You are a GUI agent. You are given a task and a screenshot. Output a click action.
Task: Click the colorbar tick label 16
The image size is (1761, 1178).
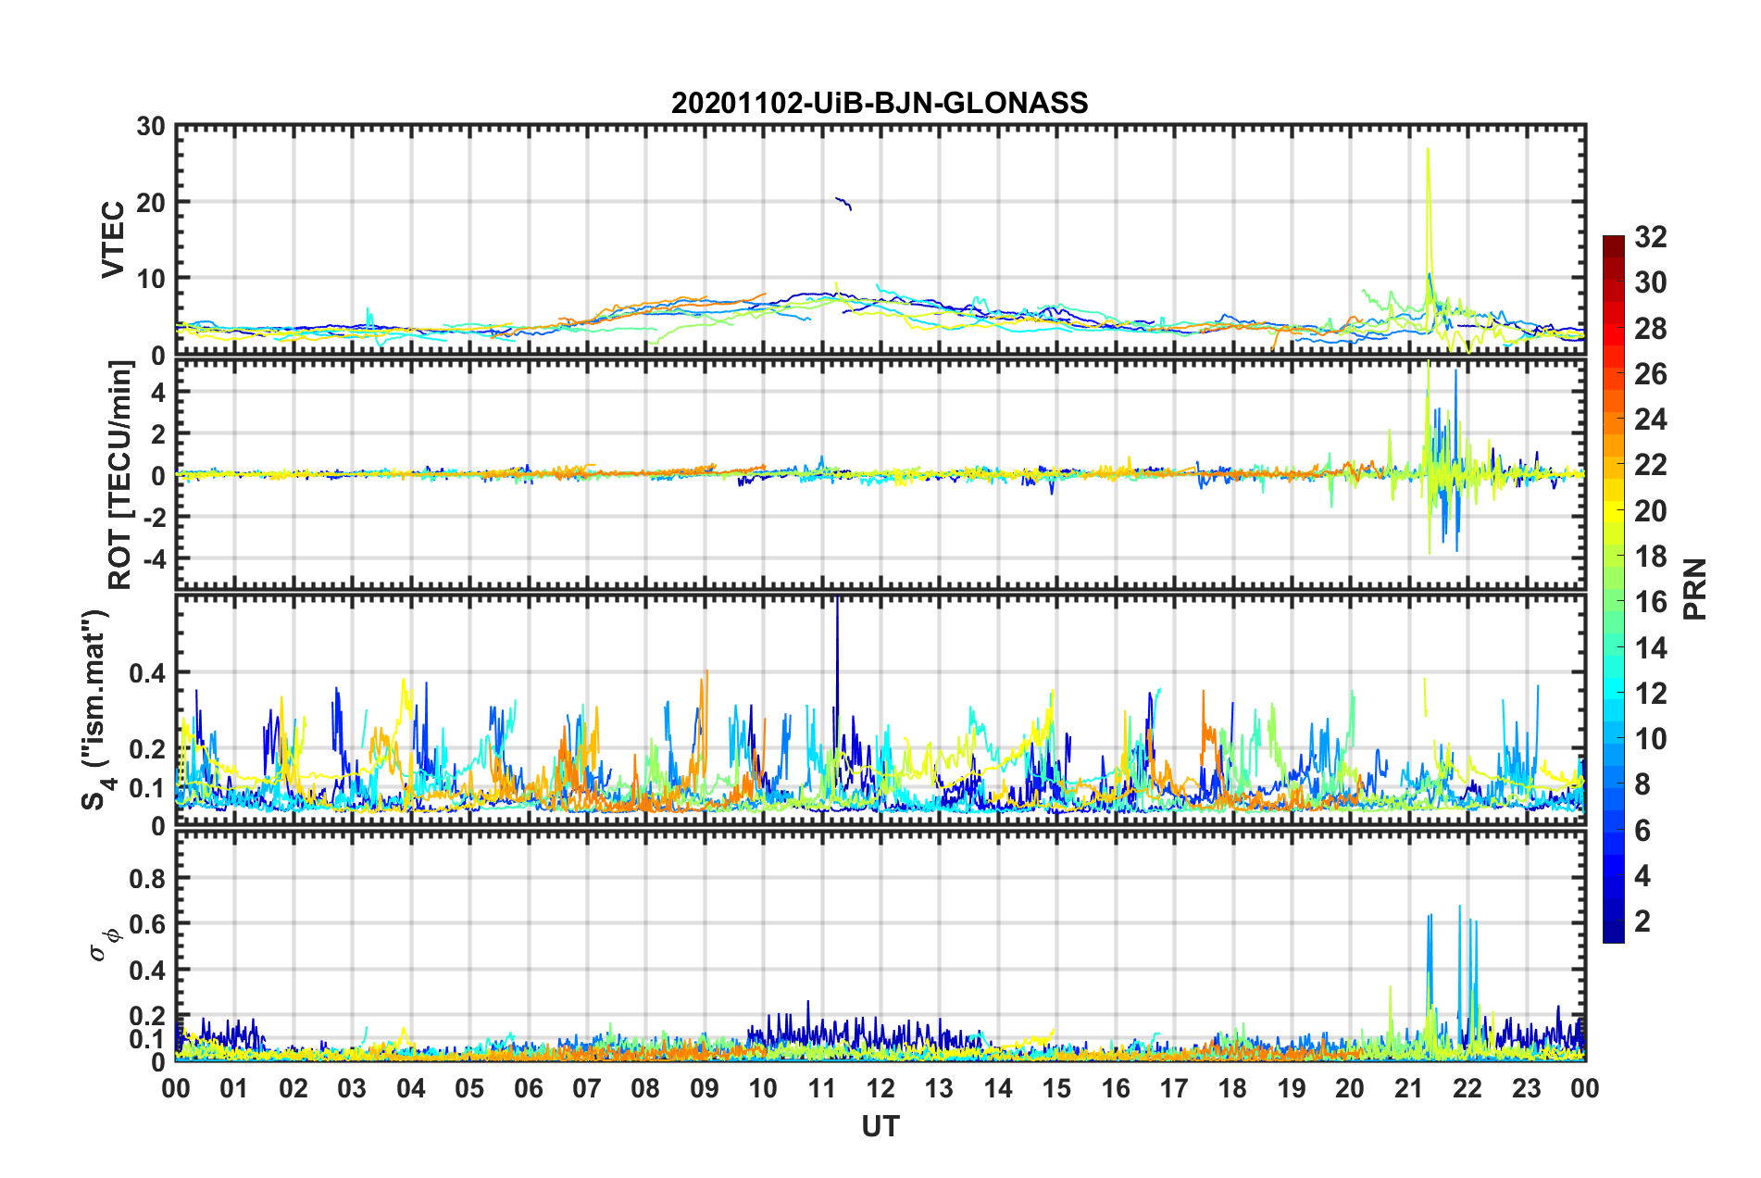click(x=1650, y=602)
